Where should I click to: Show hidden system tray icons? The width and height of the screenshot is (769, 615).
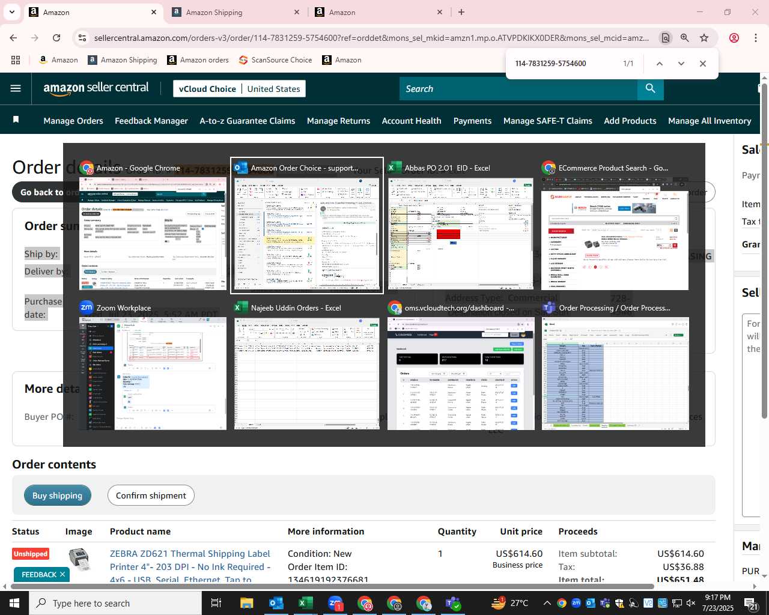pos(547,603)
